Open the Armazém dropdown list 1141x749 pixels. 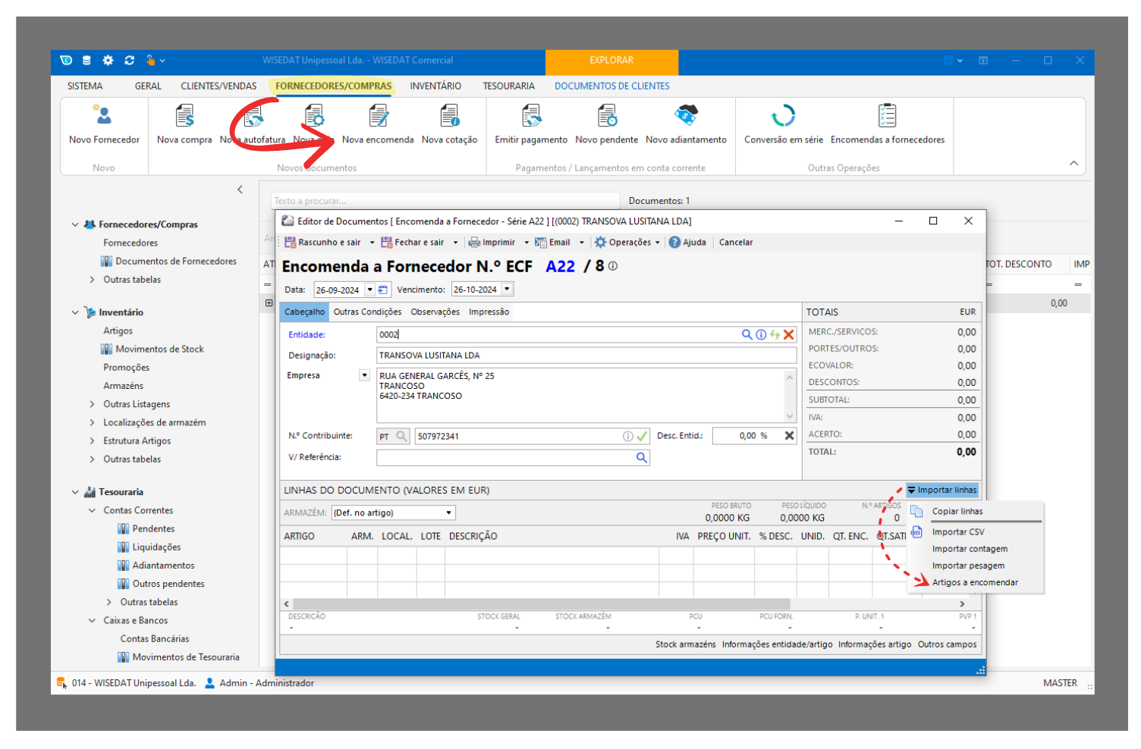(x=448, y=513)
